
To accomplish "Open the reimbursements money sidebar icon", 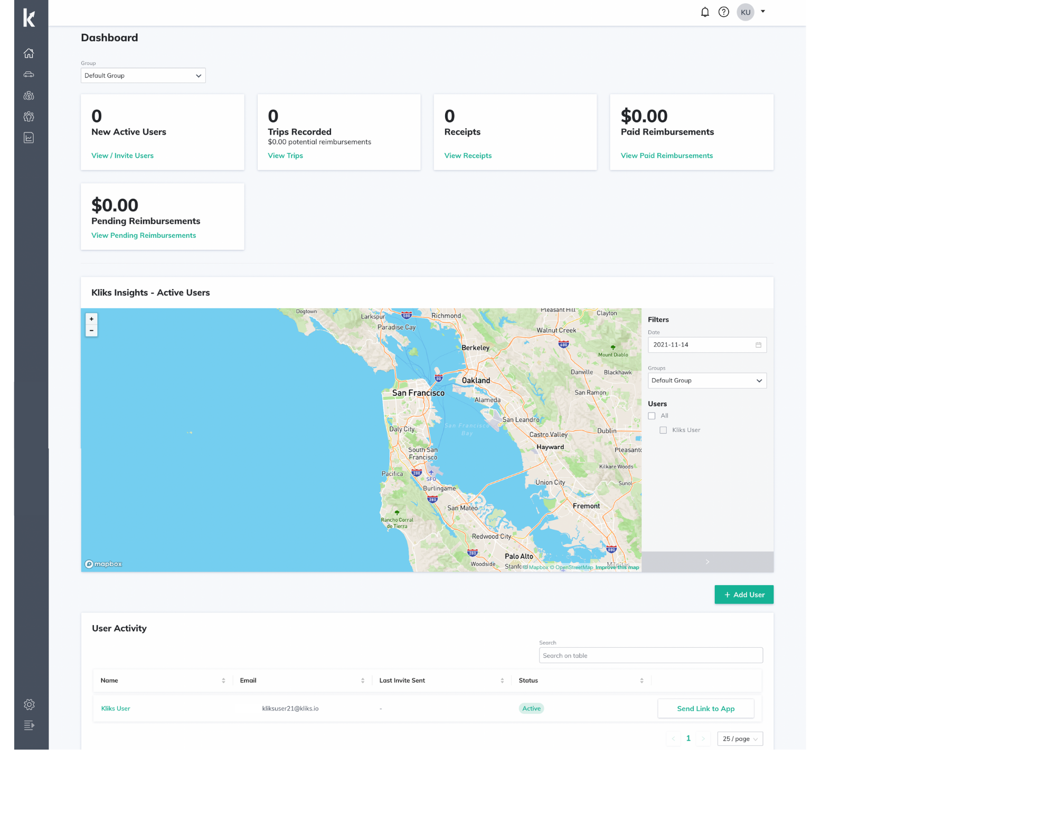I will click(x=29, y=95).
